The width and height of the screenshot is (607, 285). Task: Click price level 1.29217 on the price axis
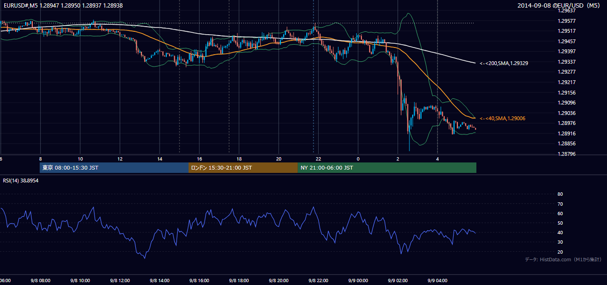(566, 82)
